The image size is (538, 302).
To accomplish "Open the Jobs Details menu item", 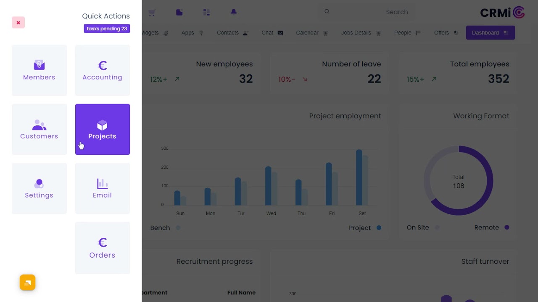I will [361, 33].
